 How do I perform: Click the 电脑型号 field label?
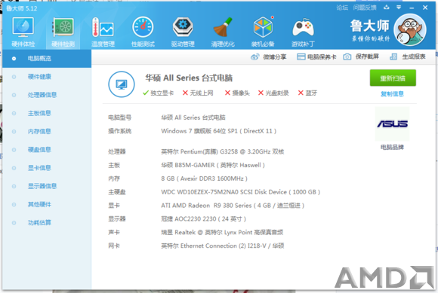coord(119,118)
